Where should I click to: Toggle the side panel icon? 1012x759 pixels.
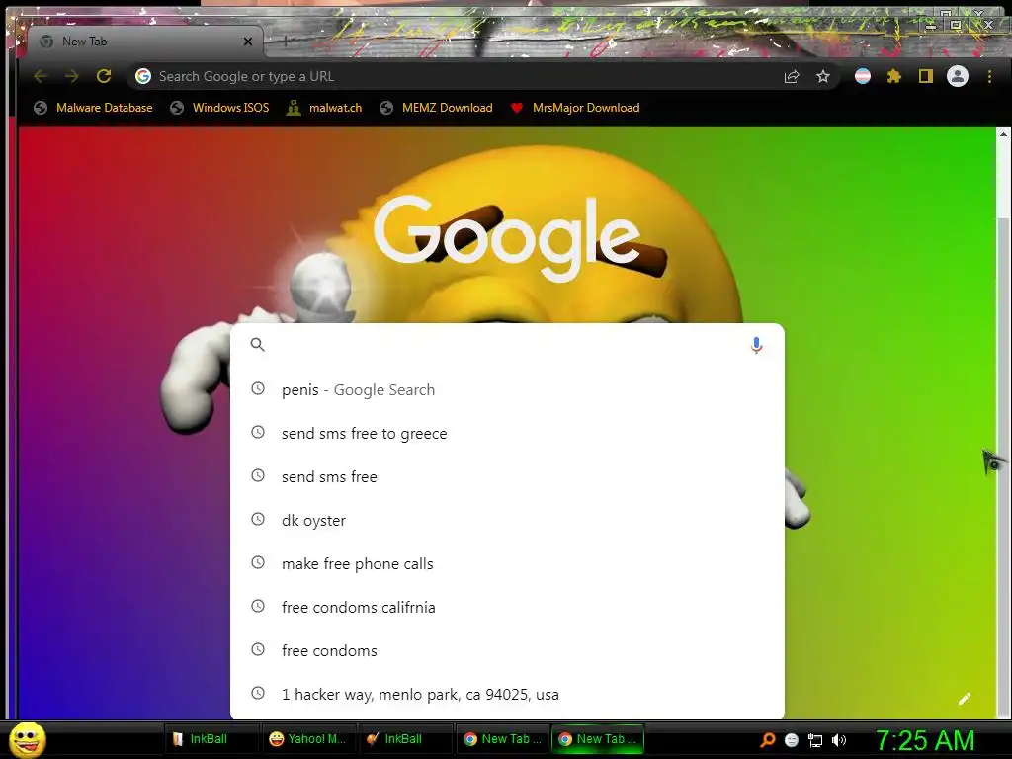click(x=925, y=77)
